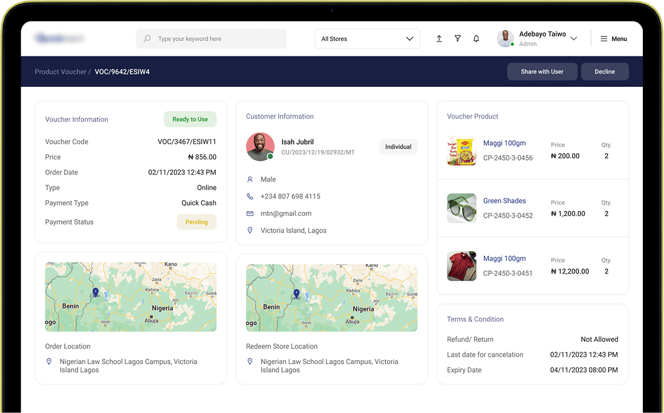Viewport: 664px width, 413px height.
Task: Open Isah Jubril's customer photo
Action: [x=260, y=147]
